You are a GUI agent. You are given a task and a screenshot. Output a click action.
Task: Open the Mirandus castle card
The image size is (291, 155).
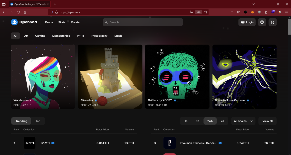pyautogui.click(x=110, y=77)
